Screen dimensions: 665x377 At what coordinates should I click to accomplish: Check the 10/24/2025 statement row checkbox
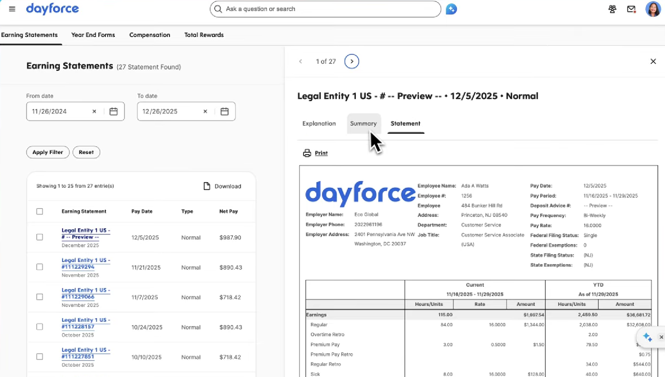(40, 327)
